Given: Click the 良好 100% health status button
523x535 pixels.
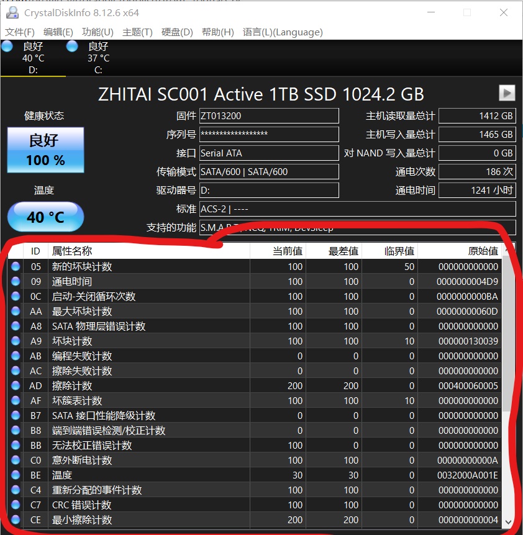Looking at the screenshot, I should 45,149.
